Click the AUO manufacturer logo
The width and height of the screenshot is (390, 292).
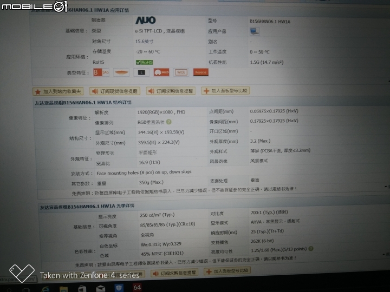146,20
